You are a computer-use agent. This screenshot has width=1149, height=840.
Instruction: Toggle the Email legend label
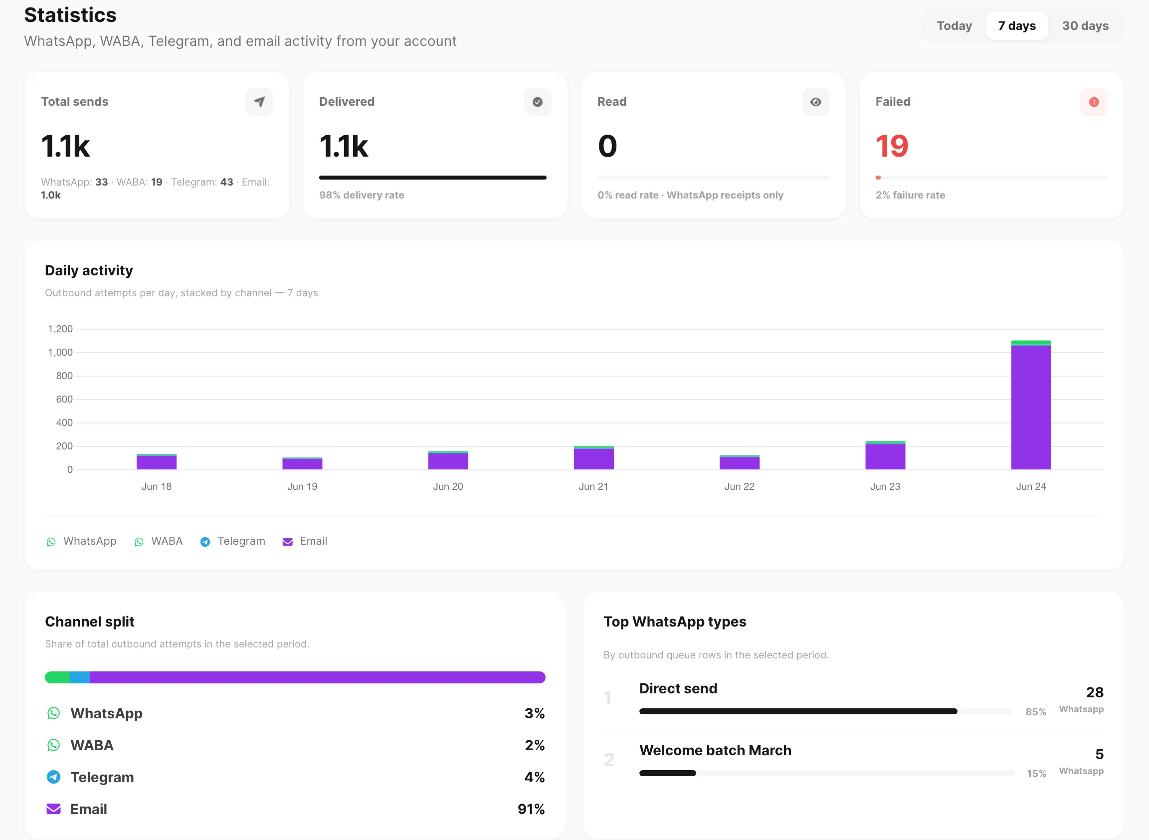click(313, 541)
